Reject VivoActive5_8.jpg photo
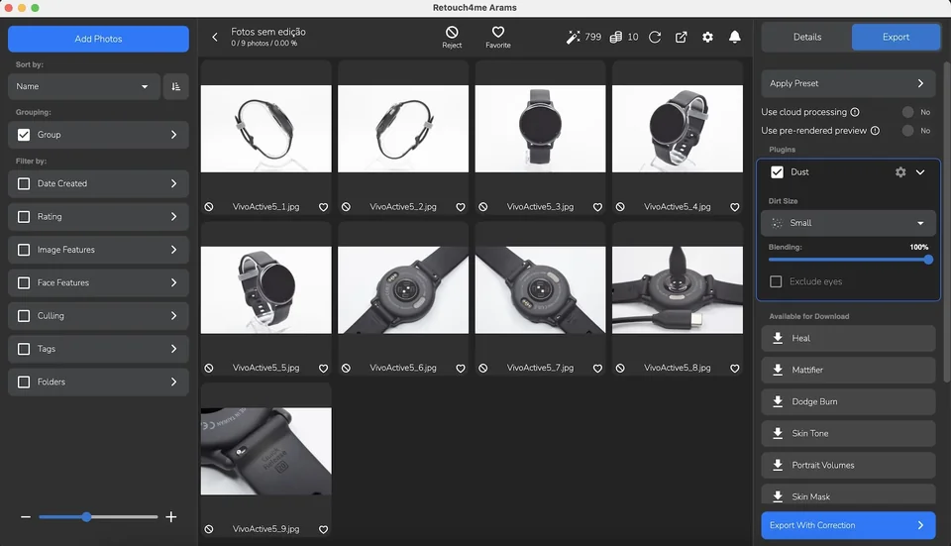 pos(620,369)
